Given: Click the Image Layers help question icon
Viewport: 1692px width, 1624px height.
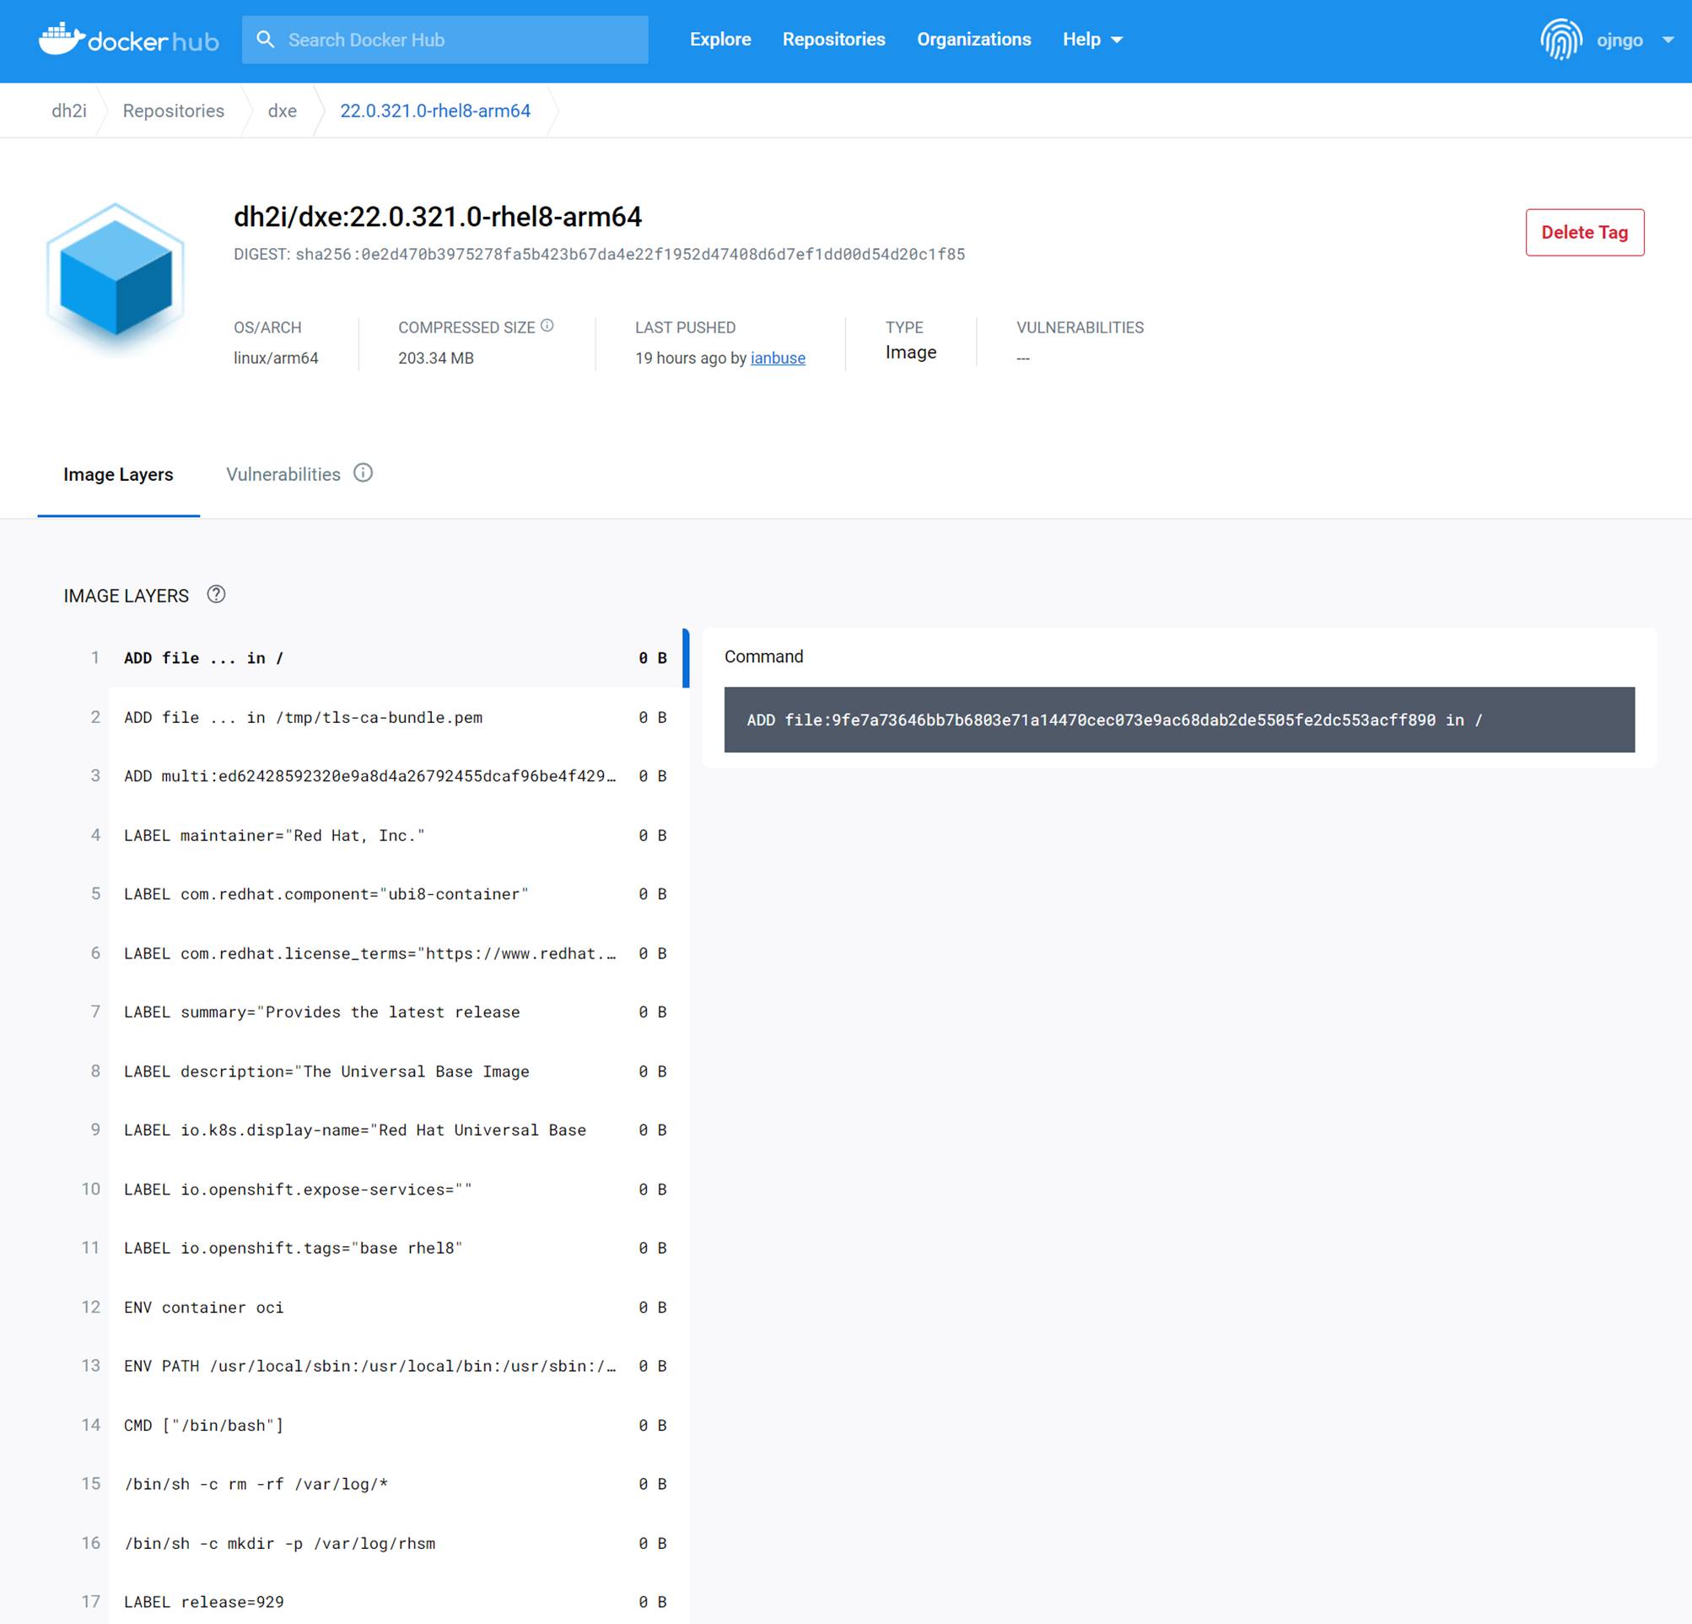Looking at the screenshot, I should coord(216,594).
